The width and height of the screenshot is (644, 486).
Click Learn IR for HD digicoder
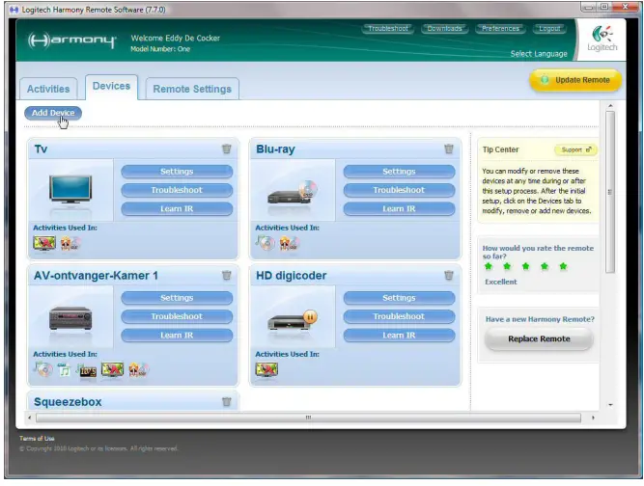pos(399,335)
